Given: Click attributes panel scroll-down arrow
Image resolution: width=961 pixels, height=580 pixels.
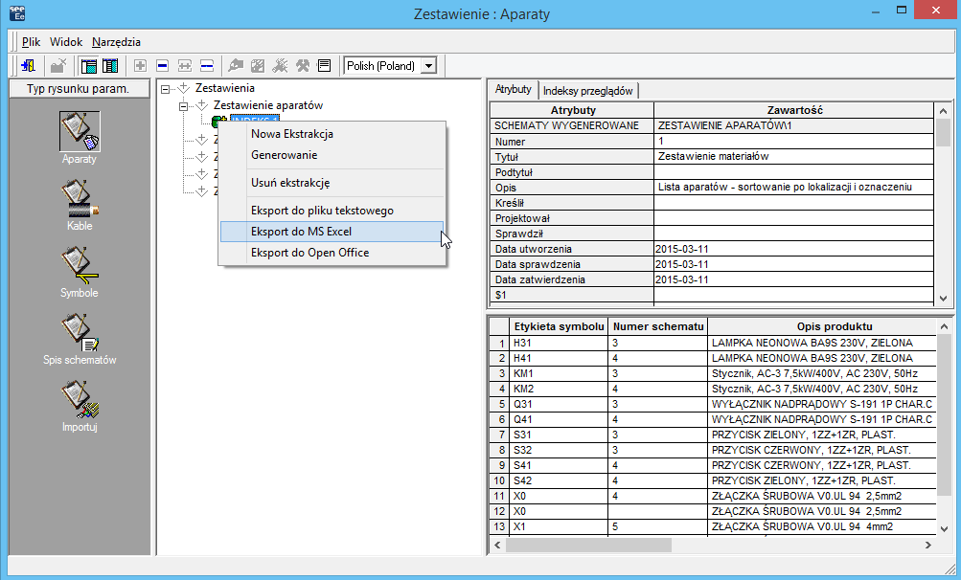Looking at the screenshot, I should [x=943, y=299].
